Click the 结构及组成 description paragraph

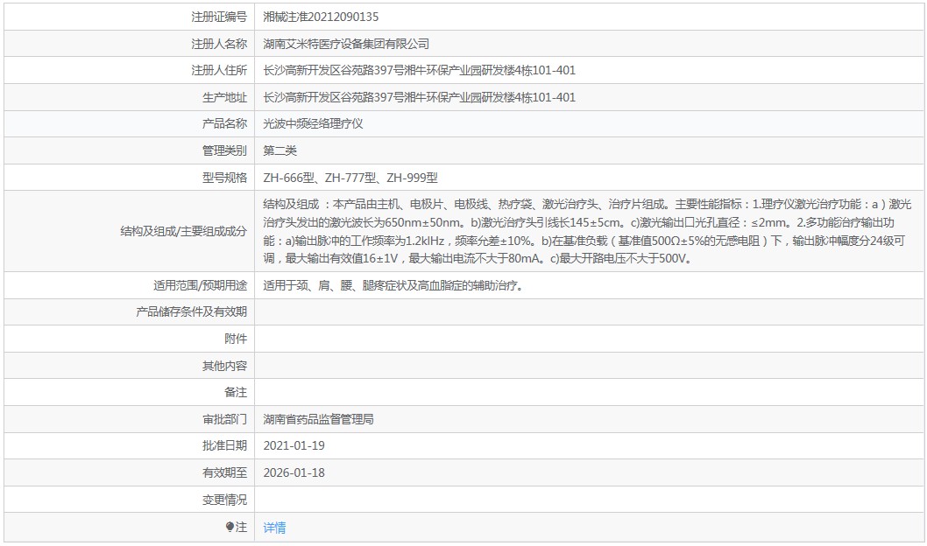pyautogui.click(x=587, y=231)
